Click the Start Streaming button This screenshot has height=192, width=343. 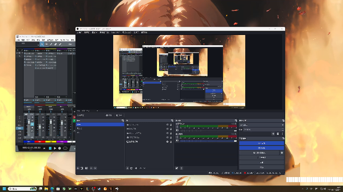click(x=261, y=143)
